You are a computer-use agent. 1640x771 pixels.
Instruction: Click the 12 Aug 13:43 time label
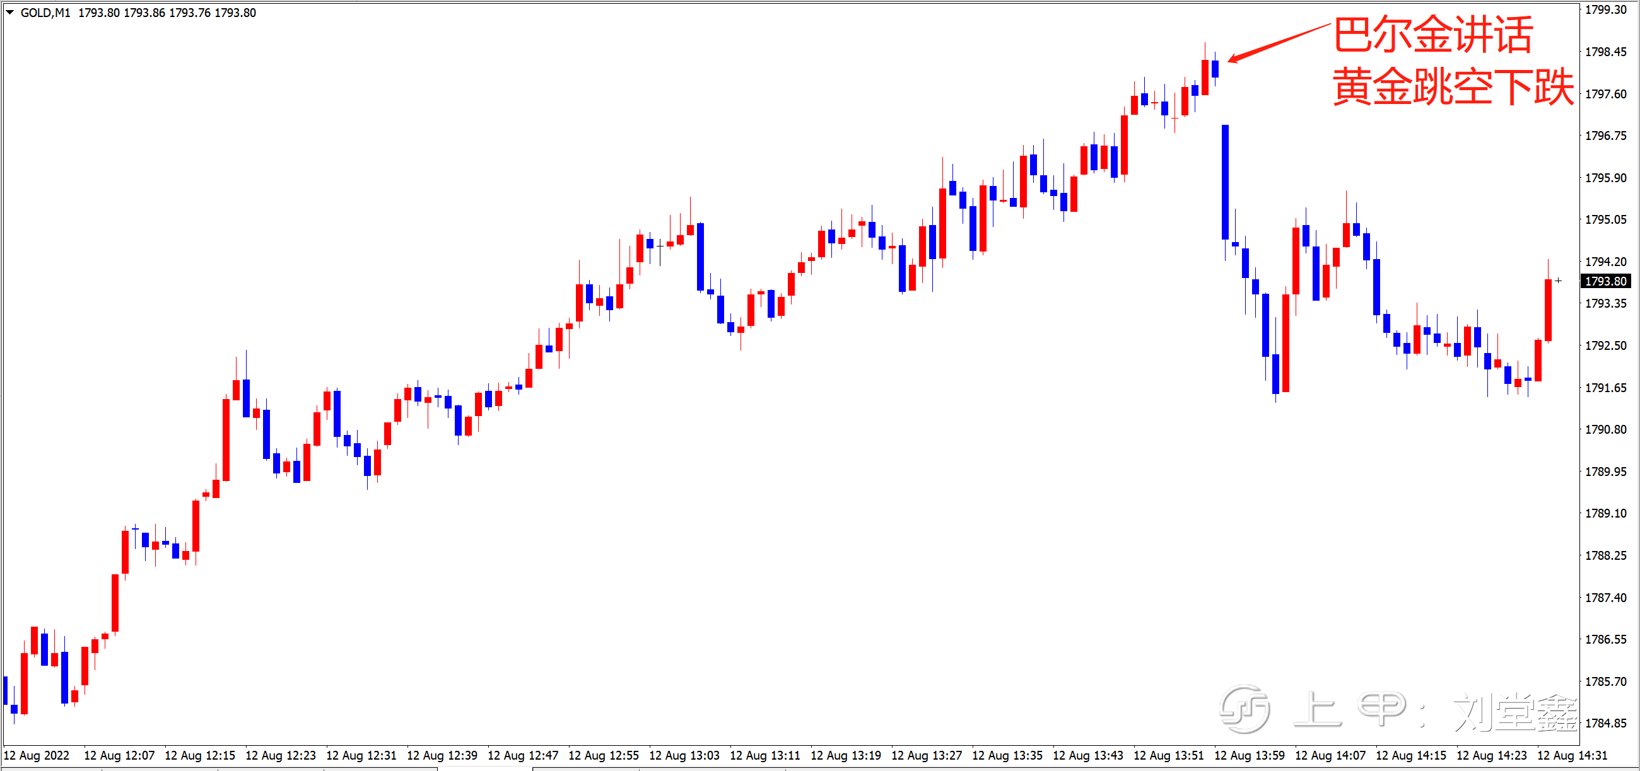(x=1088, y=756)
